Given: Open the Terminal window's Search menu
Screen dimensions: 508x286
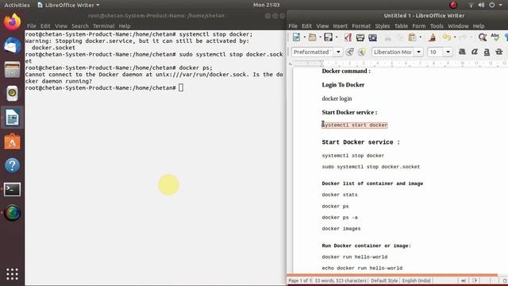Looking at the screenshot, I should click(x=80, y=26).
